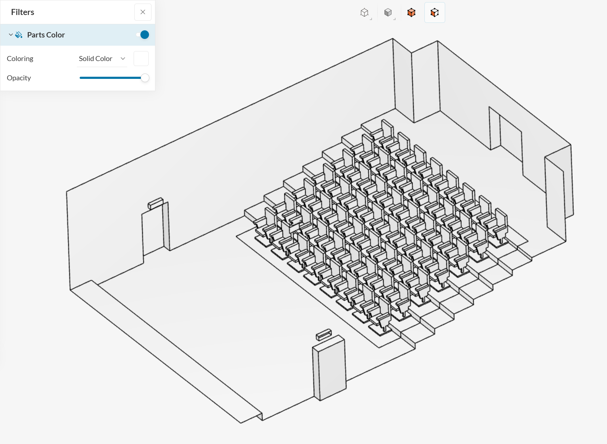The width and height of the screenshot is (607, 444).
Task: Open the gray shaded cube render mode
Action: click(x=388, y=13)
